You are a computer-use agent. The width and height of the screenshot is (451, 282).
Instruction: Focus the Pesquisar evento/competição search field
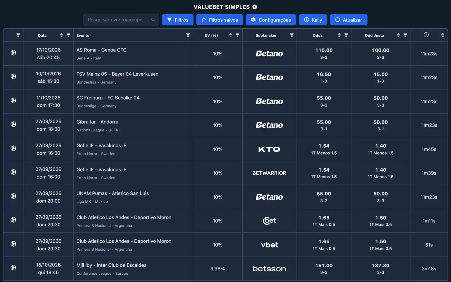coord(121,20)
